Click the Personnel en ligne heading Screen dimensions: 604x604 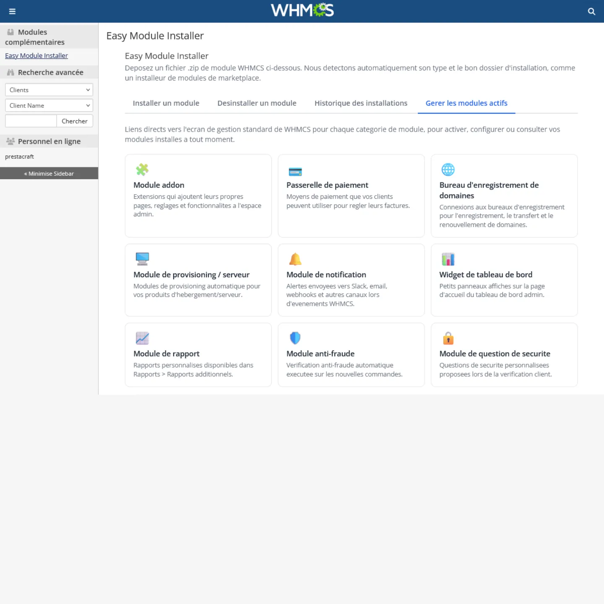tap(49, 141)
